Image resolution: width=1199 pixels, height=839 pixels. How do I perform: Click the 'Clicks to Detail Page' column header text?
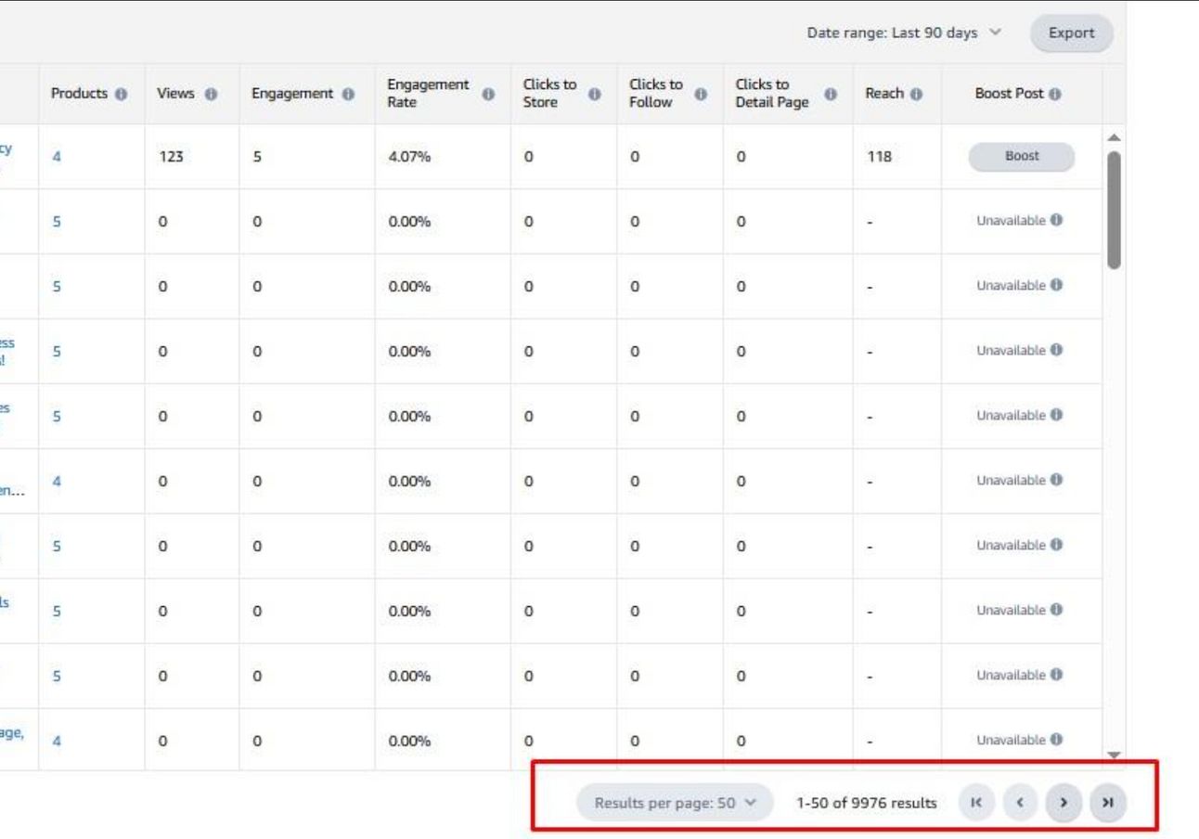coord(772,94)
